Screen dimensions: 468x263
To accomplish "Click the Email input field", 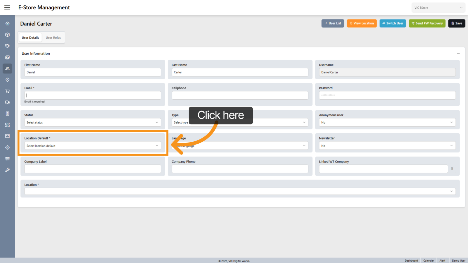I will point(92,95).
